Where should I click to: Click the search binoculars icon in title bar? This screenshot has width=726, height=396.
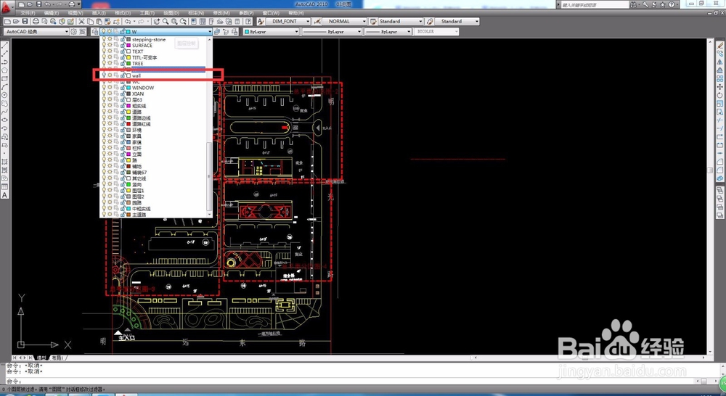pyautogui.click(x=633, y=4)
